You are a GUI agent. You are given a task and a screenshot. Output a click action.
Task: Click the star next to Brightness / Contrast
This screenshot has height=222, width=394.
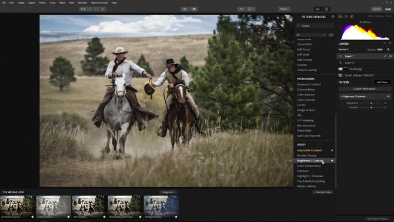point(332,161)
